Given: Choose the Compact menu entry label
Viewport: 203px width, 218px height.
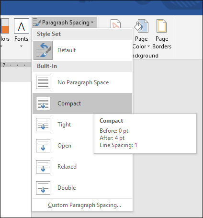Looking at the screenshot, I should tap(69, 103).
